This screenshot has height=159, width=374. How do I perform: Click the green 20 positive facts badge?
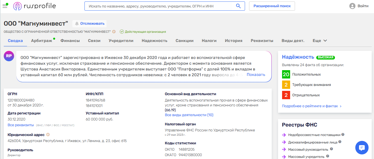click(286, 74)
